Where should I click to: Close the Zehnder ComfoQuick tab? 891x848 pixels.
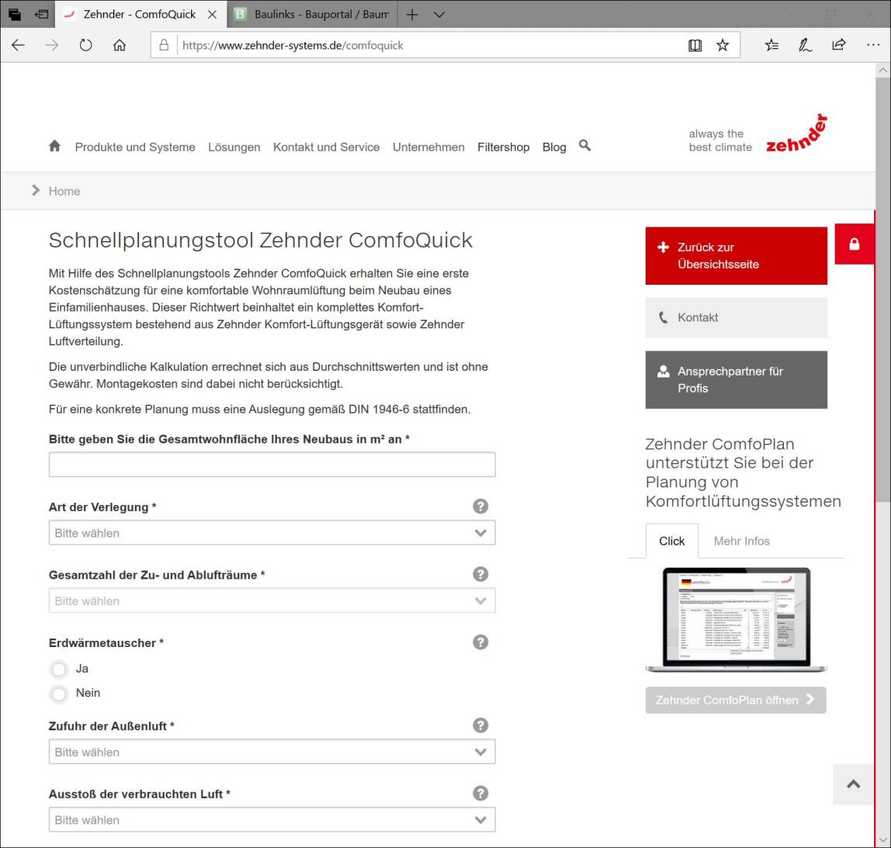point(212,14)
